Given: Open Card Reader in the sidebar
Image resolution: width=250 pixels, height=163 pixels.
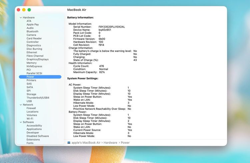Looking at the screenshot, I should click(34, 38).
